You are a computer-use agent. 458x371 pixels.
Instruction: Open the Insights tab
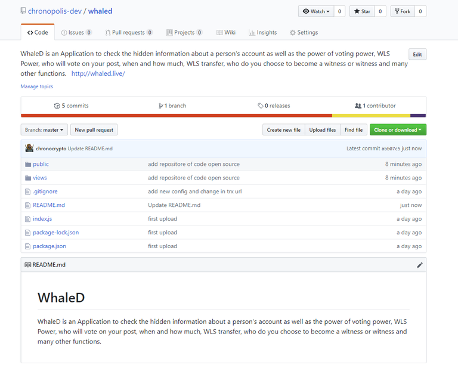point(262,33)
